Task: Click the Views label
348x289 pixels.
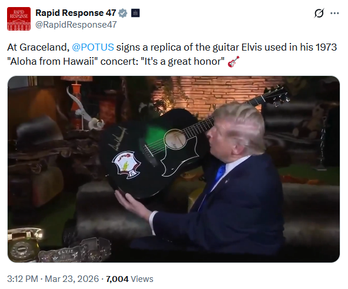Action: point(142,279)
